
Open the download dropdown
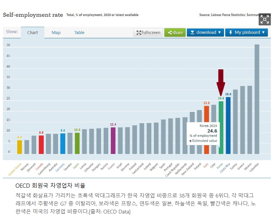(205, 33)
